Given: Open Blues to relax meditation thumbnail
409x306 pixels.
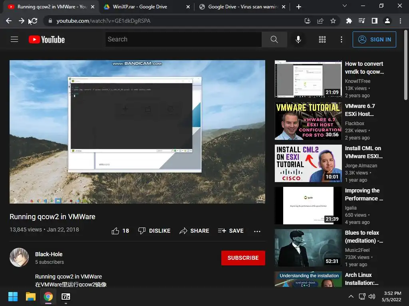Looking at the screenshot, I should (x=308, y=248).
